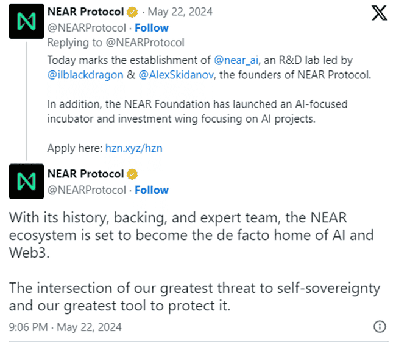Click the 9:06 PM timestamp

pyautogui.click(x=29, y=327)
